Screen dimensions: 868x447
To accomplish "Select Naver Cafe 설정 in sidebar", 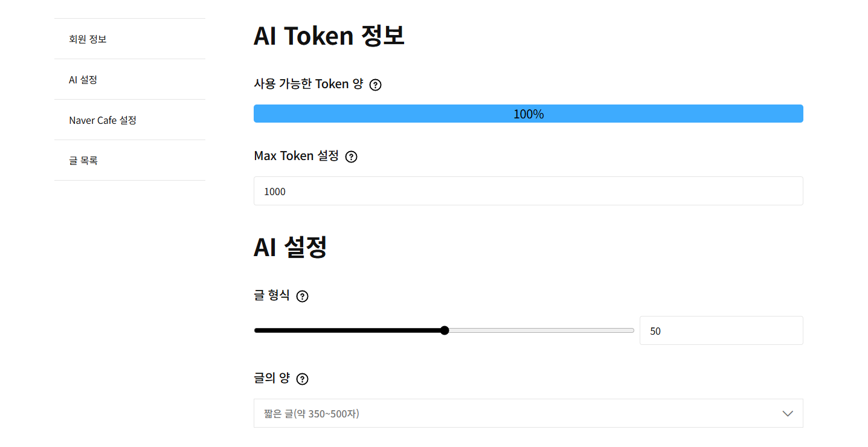I will (x=103, y=120).
